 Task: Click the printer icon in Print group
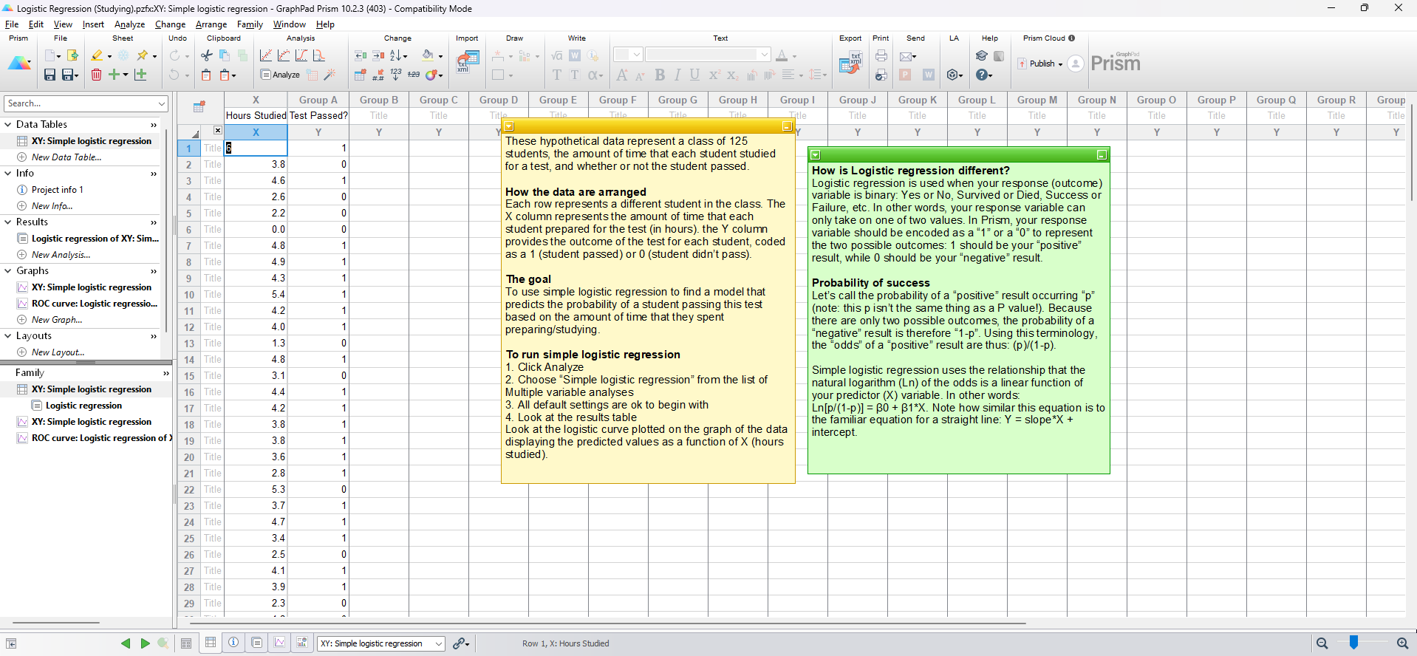click(881, 55)
